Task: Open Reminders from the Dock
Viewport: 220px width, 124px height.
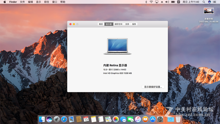Action: pyautogui.click(x=101, y=119)
